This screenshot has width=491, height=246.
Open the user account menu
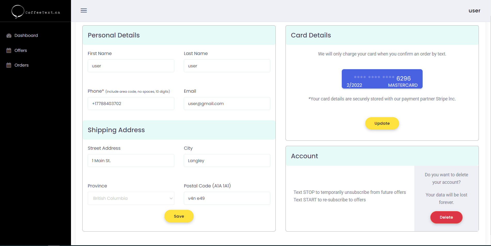(474, 11)
